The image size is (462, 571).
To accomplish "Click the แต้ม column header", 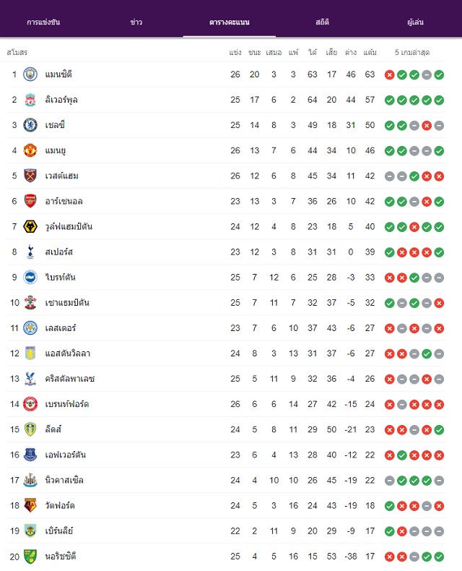I will point(370,53).
